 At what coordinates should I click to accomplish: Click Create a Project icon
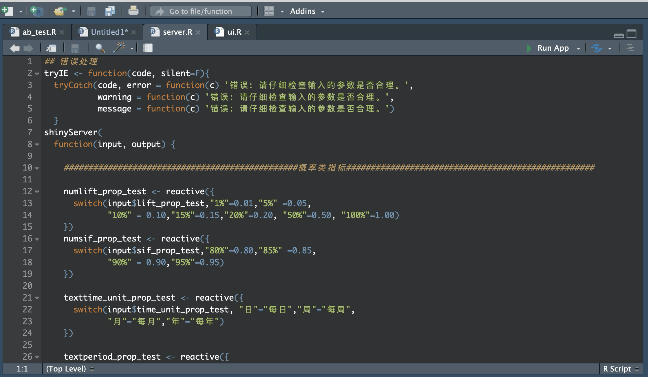pos(37,11)
